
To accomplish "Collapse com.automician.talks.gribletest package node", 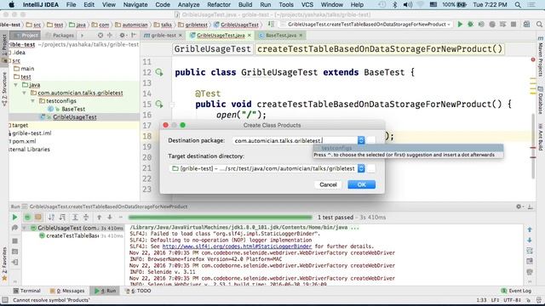I will [24, 93].
